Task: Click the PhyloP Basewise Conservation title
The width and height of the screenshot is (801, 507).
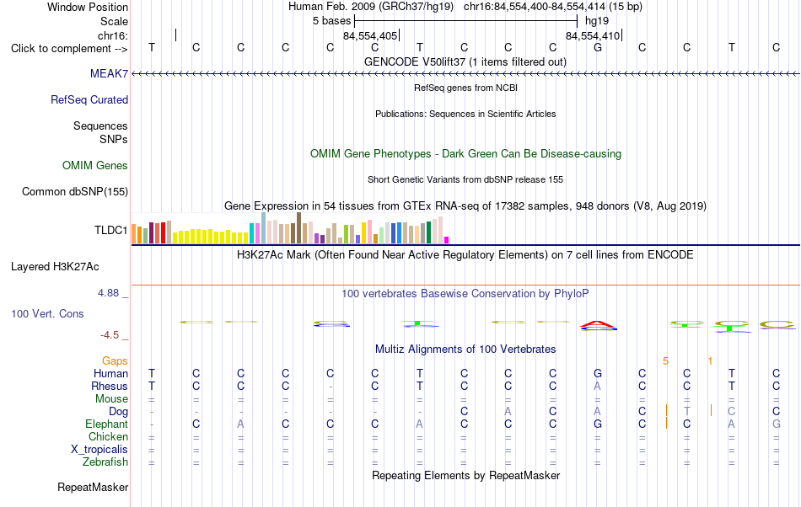Action: point(465,294)
